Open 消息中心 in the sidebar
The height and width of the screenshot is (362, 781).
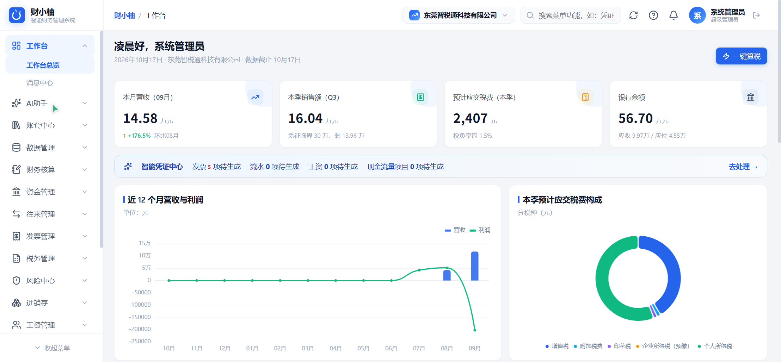pos(50,83)
